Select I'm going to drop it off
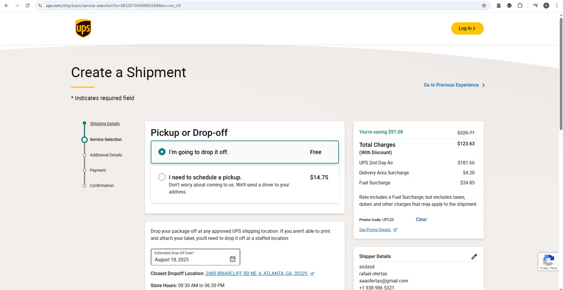 (162, 152)
